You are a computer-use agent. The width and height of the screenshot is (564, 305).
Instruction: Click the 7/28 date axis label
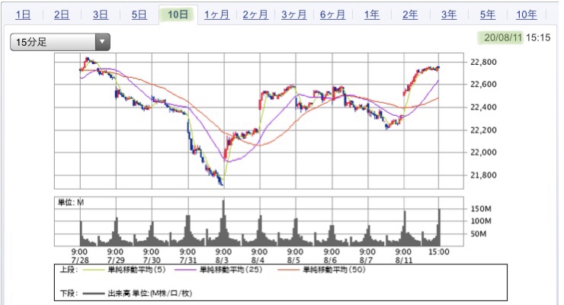click(x=80, y=260)
